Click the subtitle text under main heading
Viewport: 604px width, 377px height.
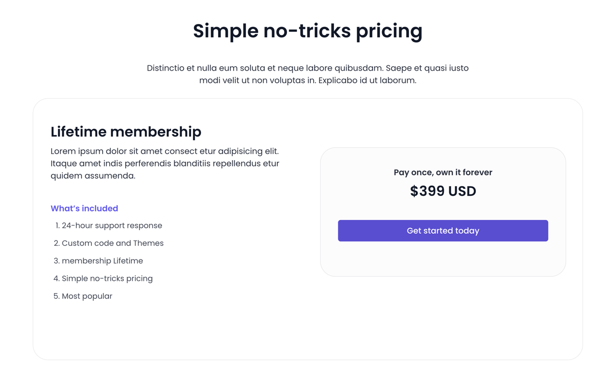(307, 74)
